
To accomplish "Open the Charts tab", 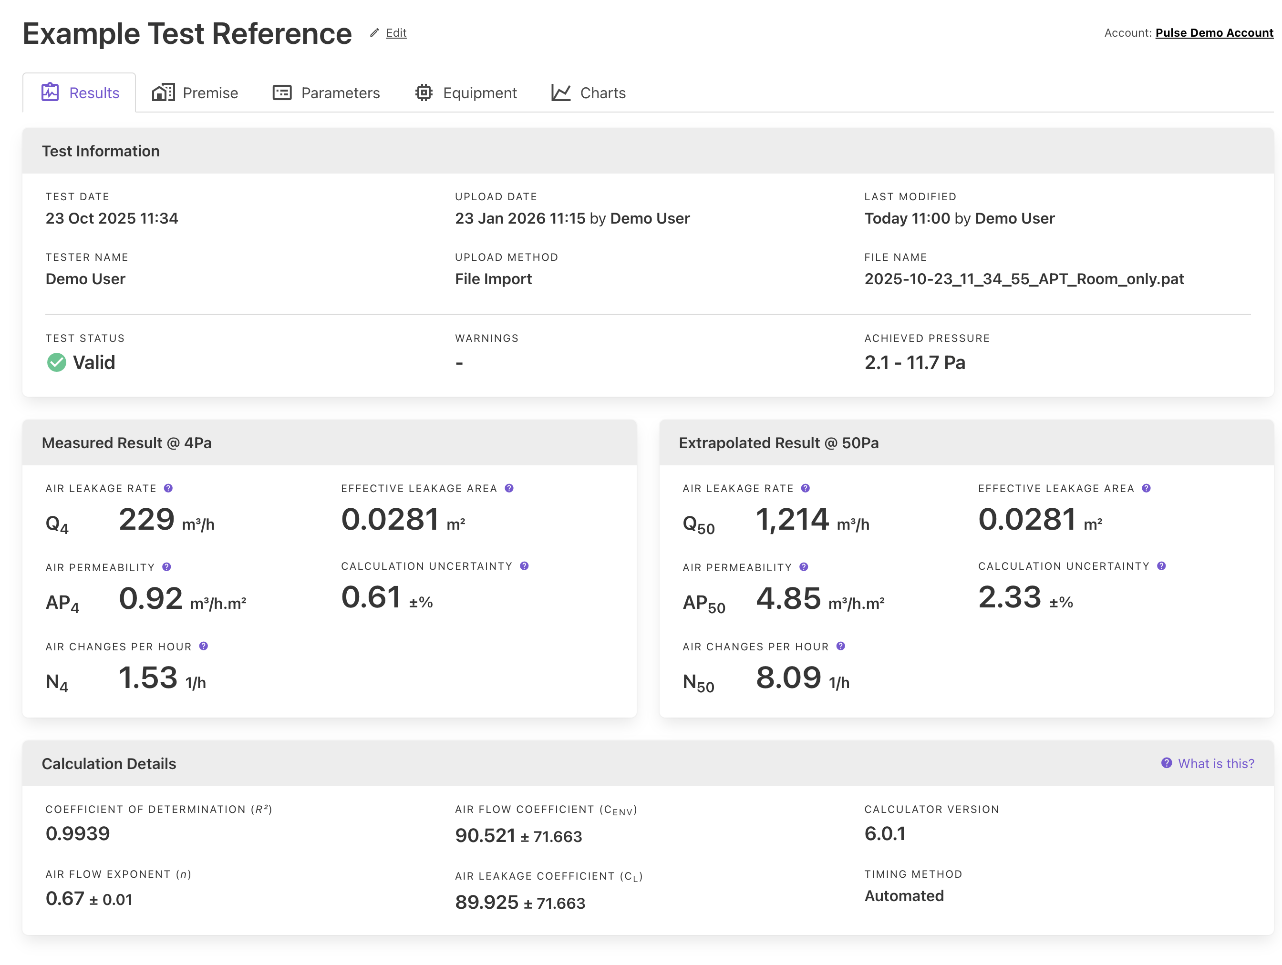I will click(588, 92).
